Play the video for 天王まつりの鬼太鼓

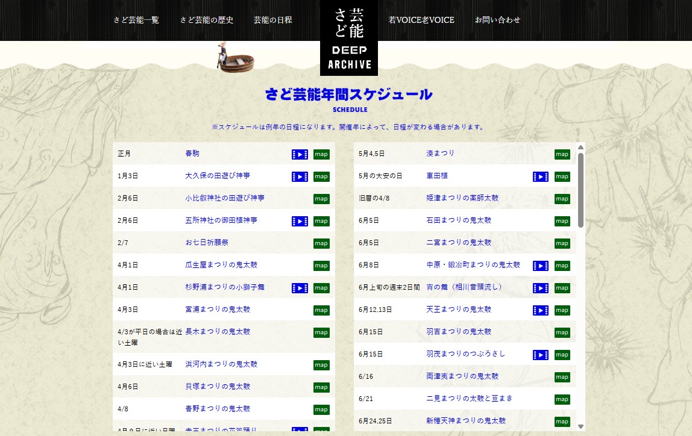click(540, 310)
